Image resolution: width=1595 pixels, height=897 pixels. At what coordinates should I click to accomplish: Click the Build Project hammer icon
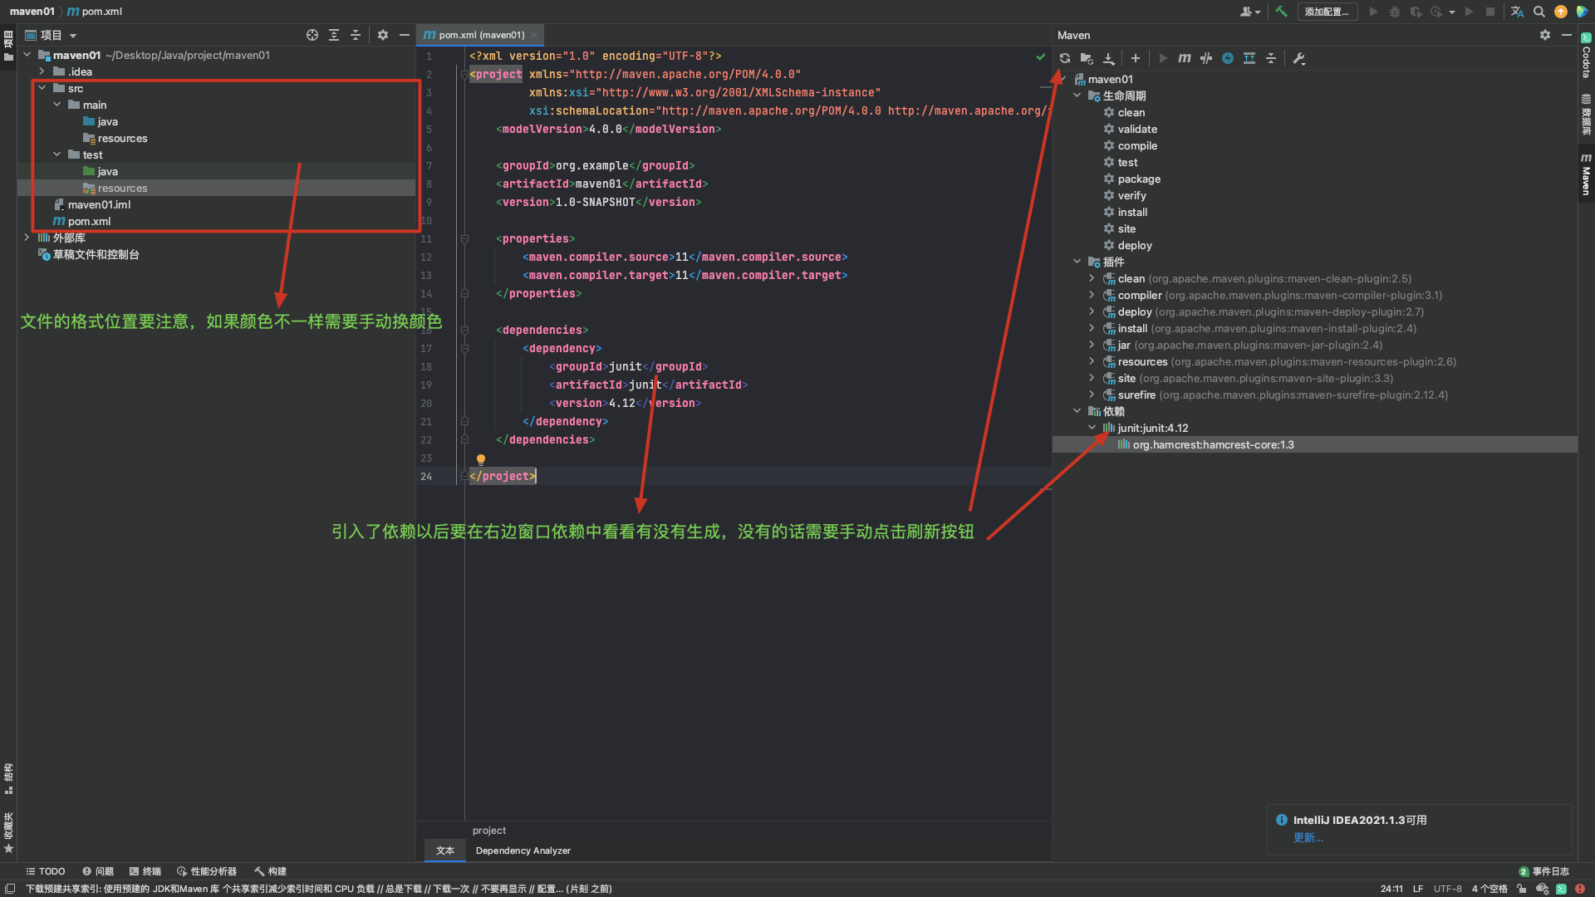click(x=1281, y=12)
